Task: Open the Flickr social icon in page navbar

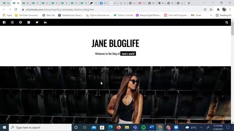Action: click(x=29, y=22)
